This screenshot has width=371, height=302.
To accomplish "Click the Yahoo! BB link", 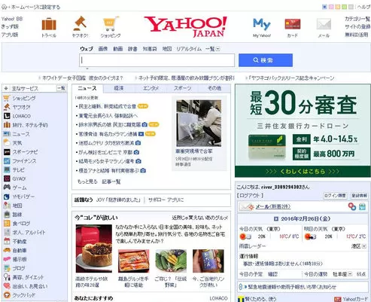I will click(12, 19).
